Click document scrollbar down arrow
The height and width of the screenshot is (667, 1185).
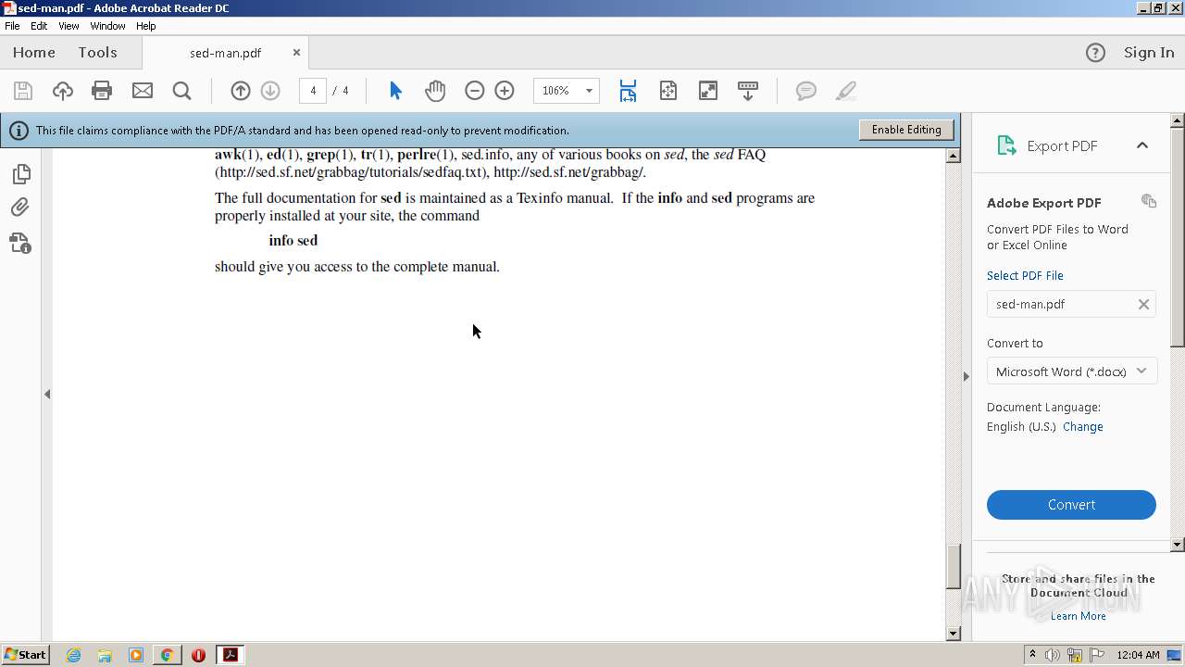(954, 634)
